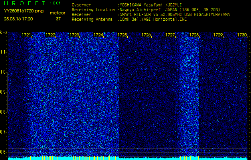Click the 1.1 kHz frequency label
The image size is (251, 160).
[4, 52]
